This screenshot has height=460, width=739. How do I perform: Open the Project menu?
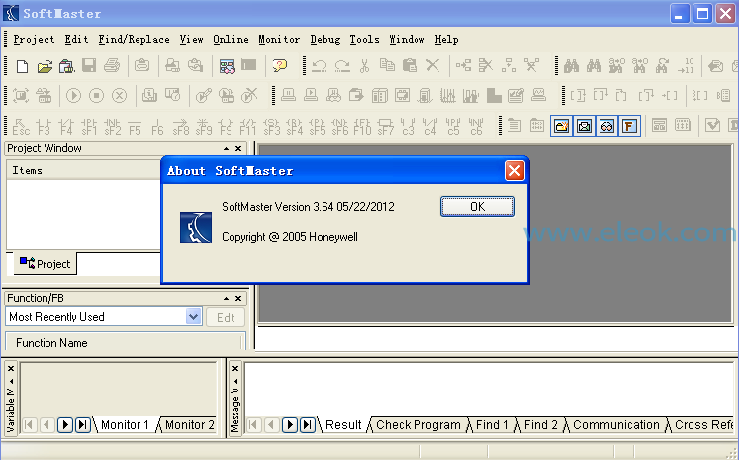pos(34,40)
